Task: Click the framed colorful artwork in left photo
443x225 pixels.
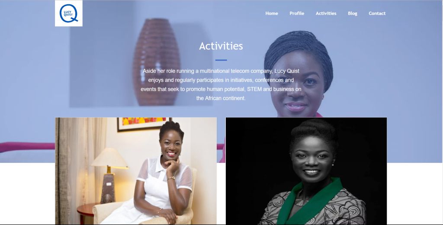Action: 144,124
